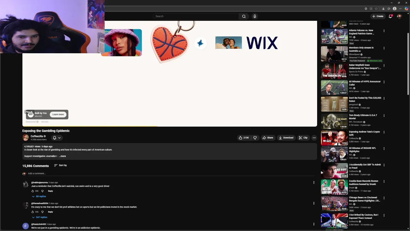Open more actions menu beside Clip
This screenshot has width=410, height=231.
[314, 138]
